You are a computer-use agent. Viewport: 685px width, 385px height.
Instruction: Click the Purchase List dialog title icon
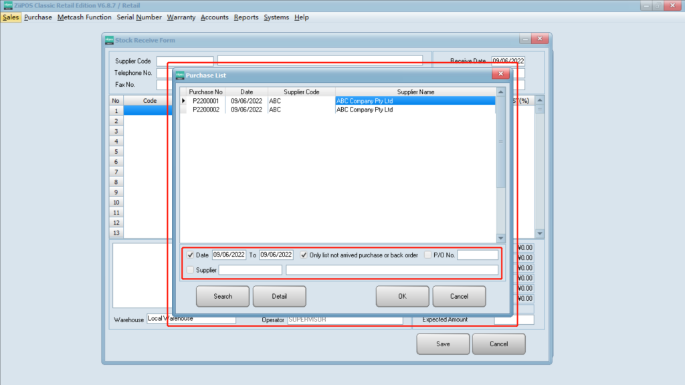pos(179,76)
